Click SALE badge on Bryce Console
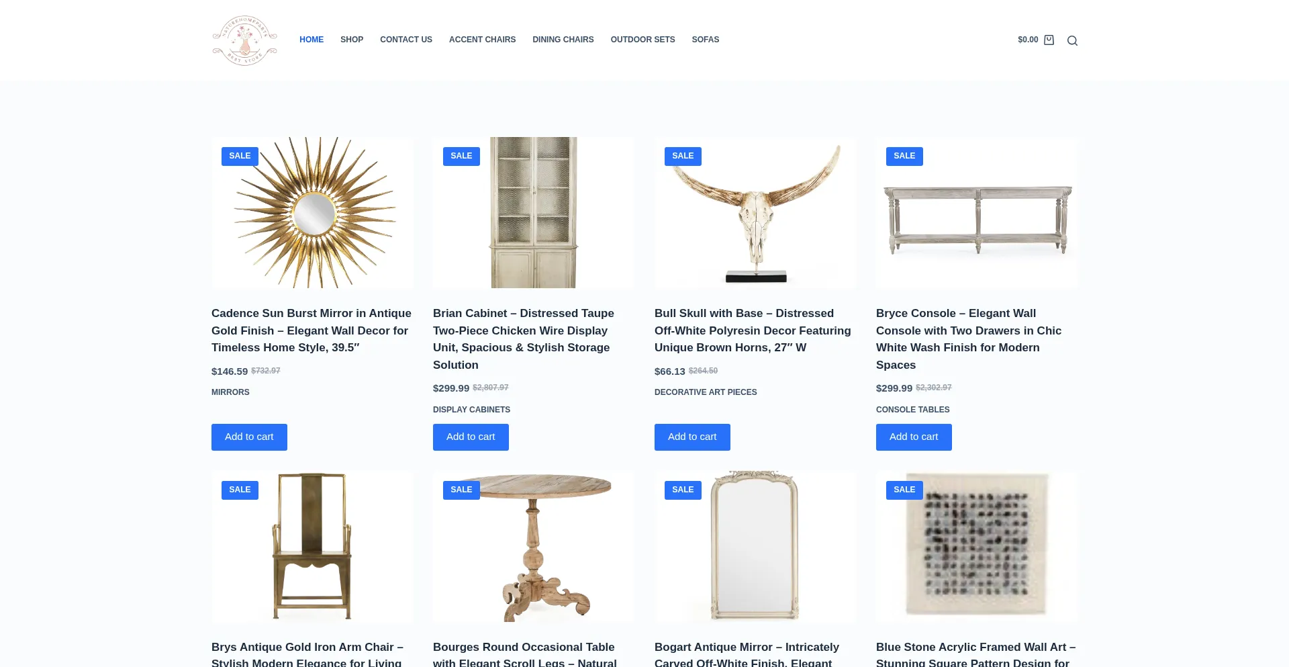This screenshot has height=667, width=1289. (904, 156)
